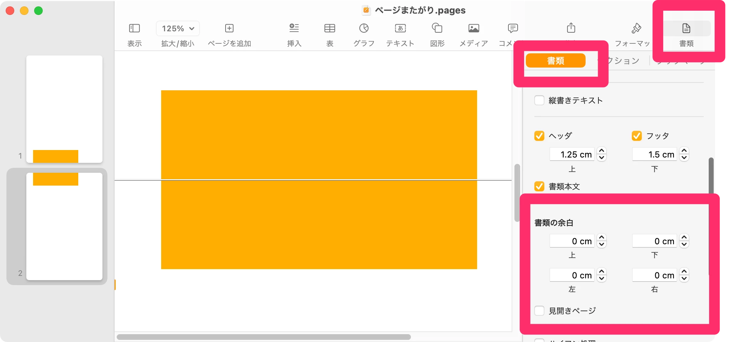The width and height of the screenshot is (740, 342).
Task: Click the right margin 0 cm field
Action: (655, 275)
